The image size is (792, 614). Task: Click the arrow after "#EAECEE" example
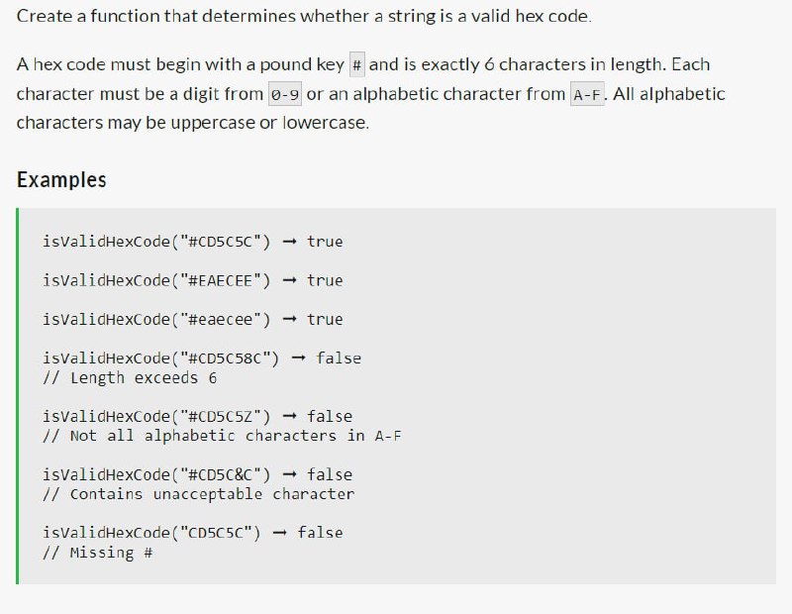coord(289,280)
